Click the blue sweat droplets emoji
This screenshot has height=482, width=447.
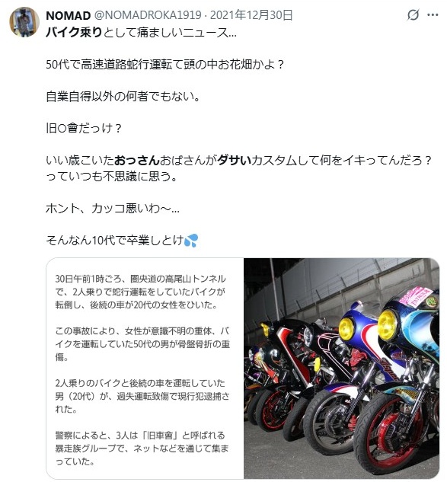tap(190, 241)
